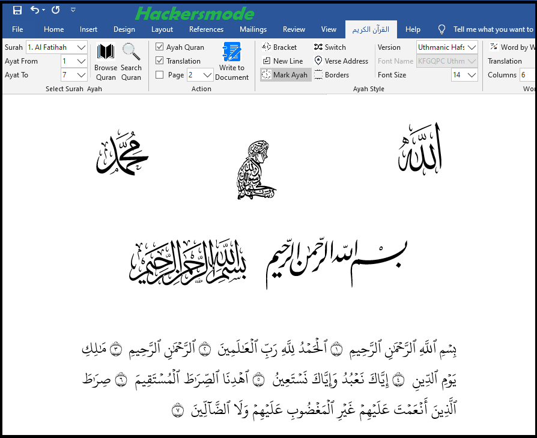537x438 pixels.
Task: Click the Save icon in title bar
Action: coord(17,10)
